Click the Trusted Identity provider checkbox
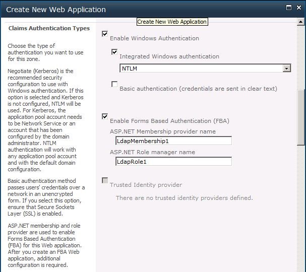The image size is (306, 272). [105, 180]
